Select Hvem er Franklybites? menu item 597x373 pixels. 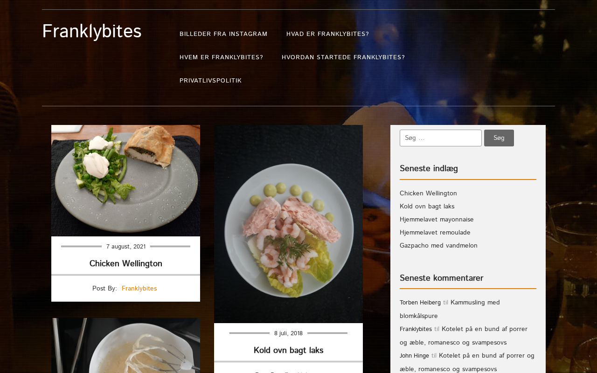pos(221,57)
